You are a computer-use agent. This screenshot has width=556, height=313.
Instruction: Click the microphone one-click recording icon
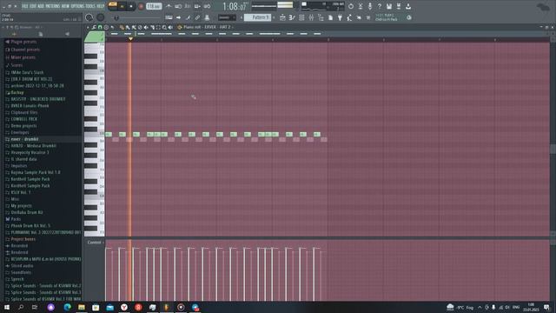[x=370, y=6]
